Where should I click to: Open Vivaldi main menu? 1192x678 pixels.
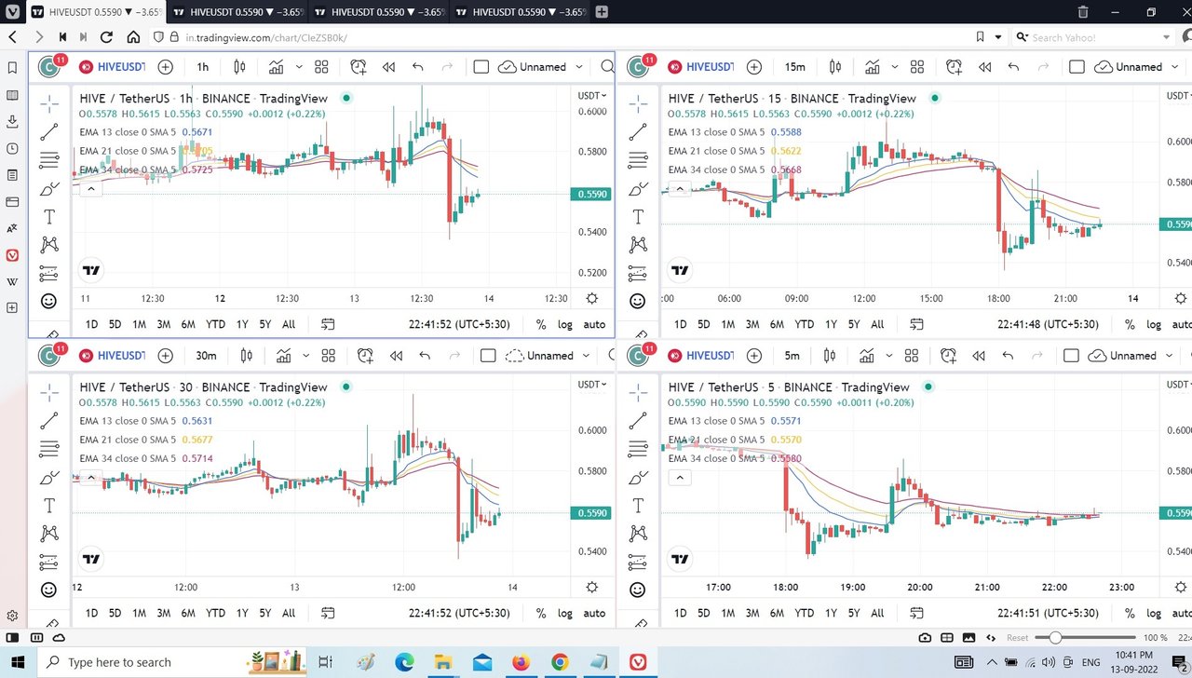[11, 12]
